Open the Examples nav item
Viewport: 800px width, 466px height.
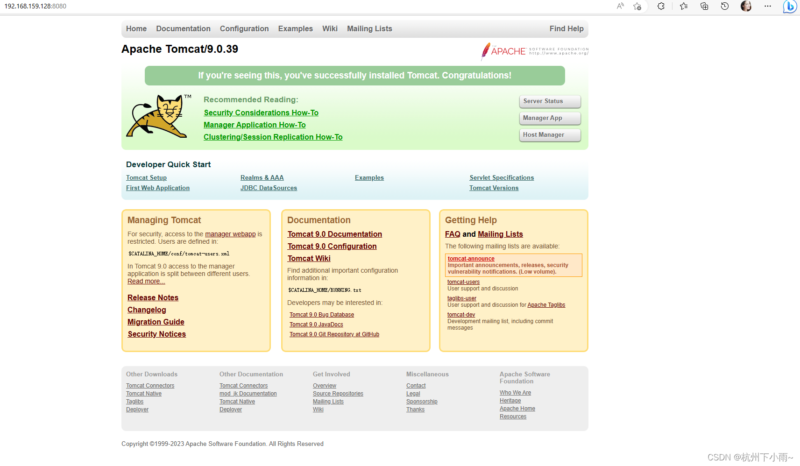click(296, 28)
